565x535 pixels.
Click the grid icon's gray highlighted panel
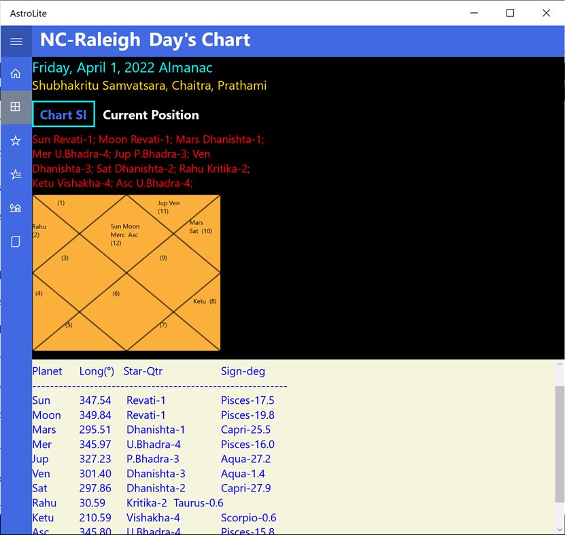[x=16, y=106]
